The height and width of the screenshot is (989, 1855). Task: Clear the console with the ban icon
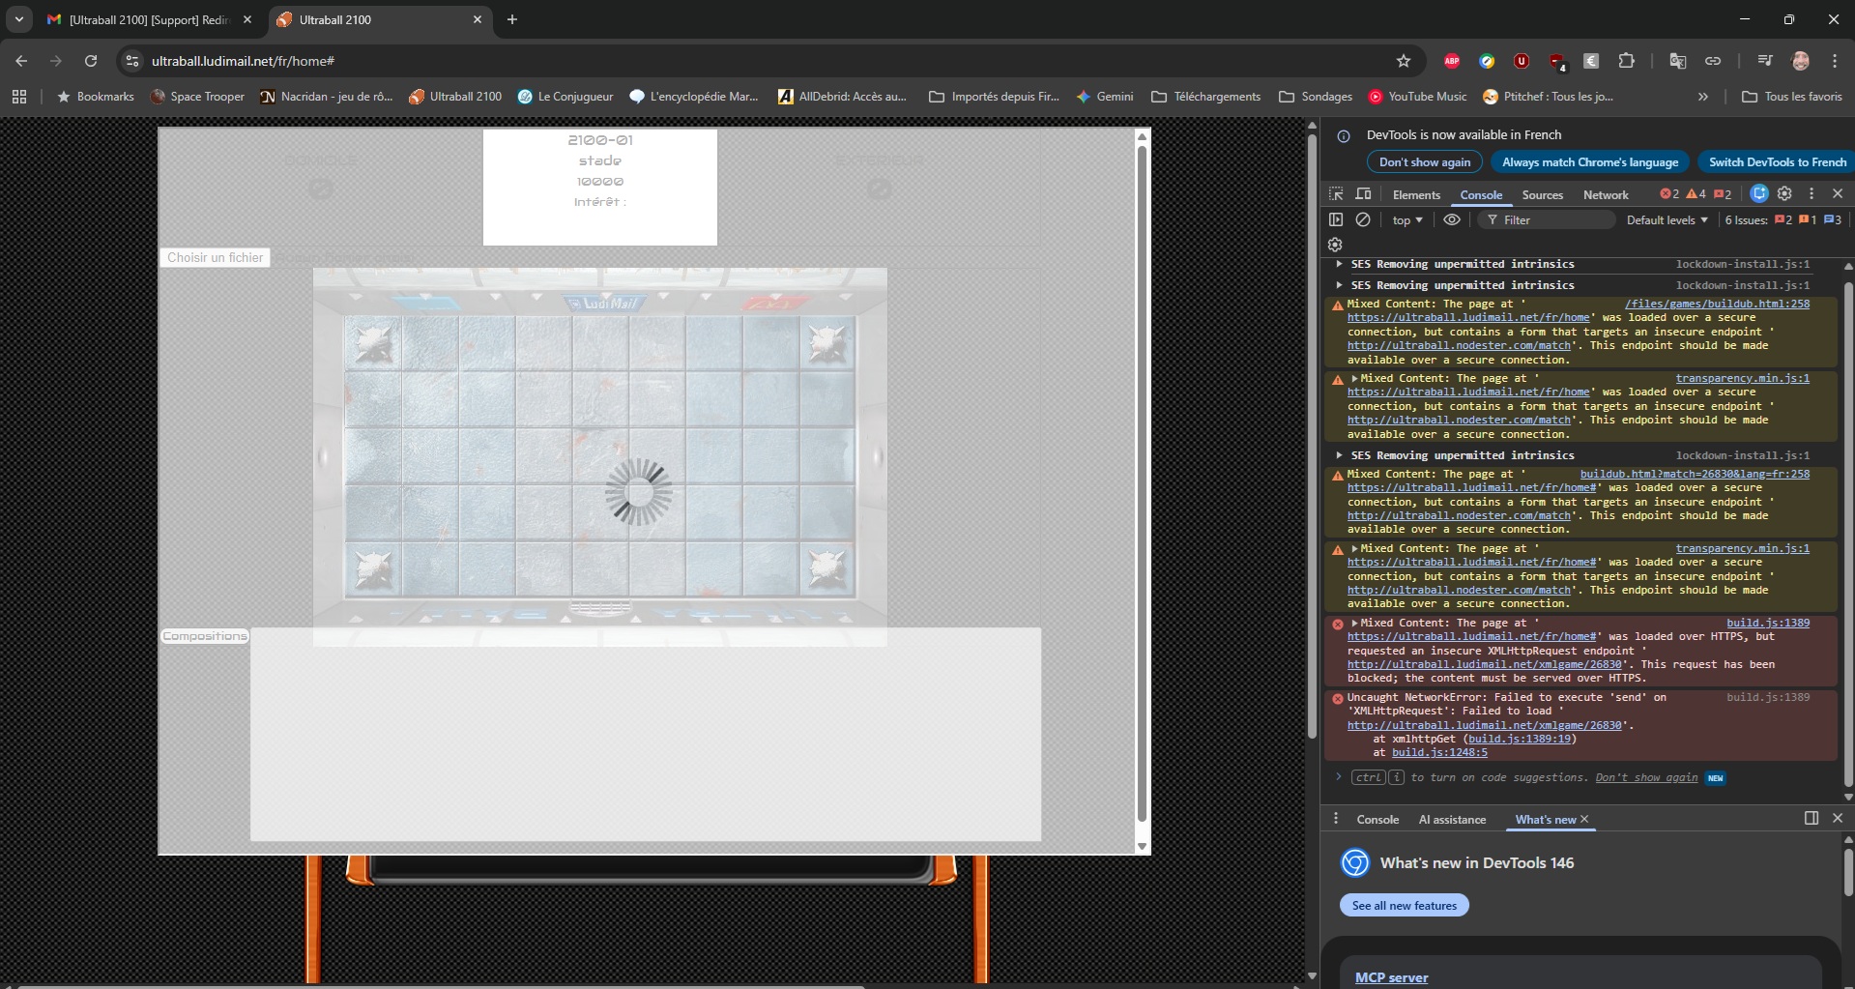[1363, 220]
